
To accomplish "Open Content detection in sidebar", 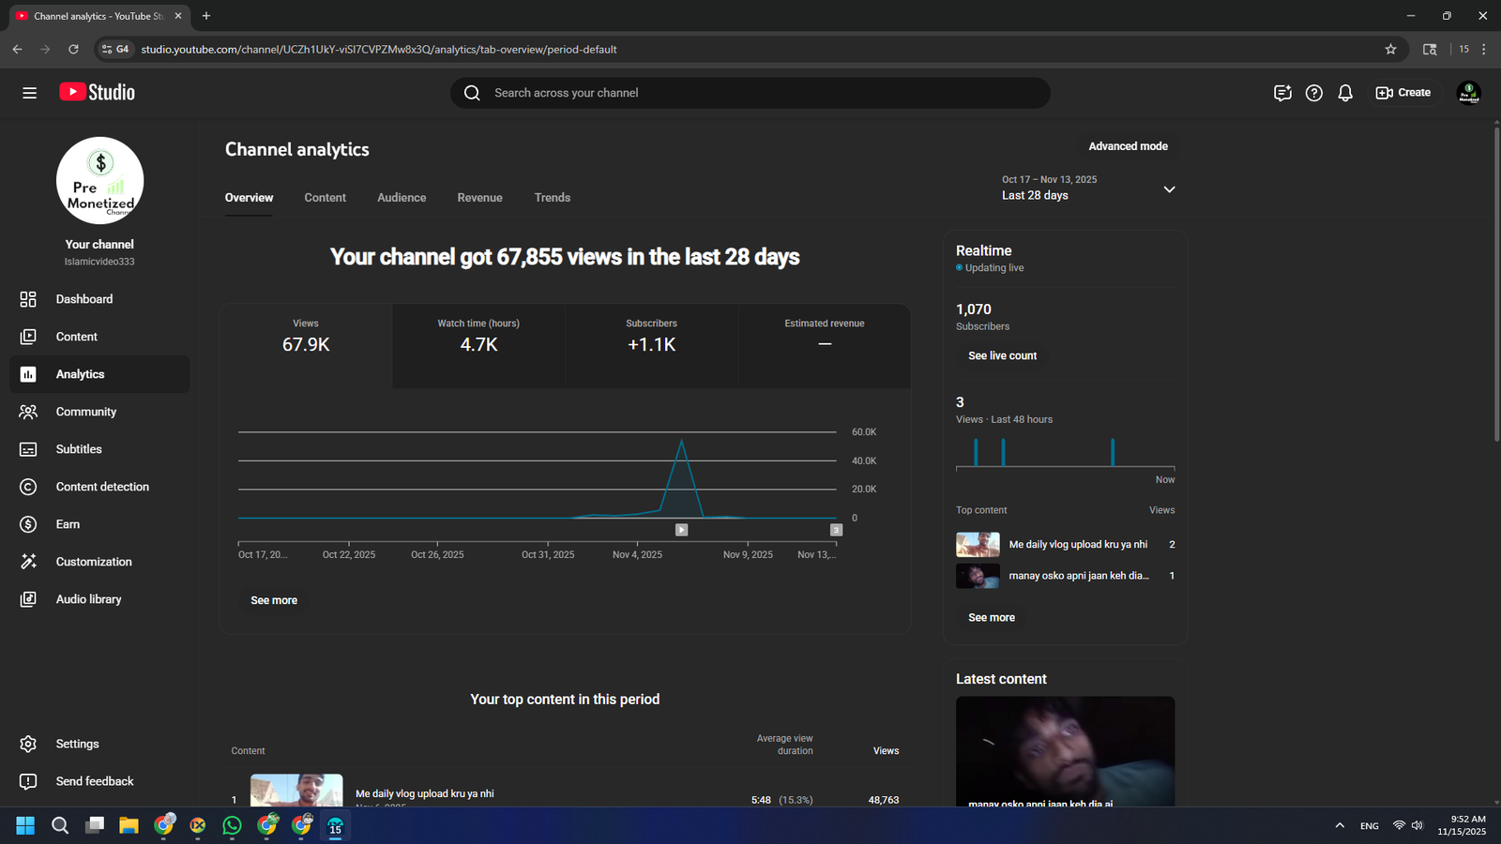I will click(101, 487).
